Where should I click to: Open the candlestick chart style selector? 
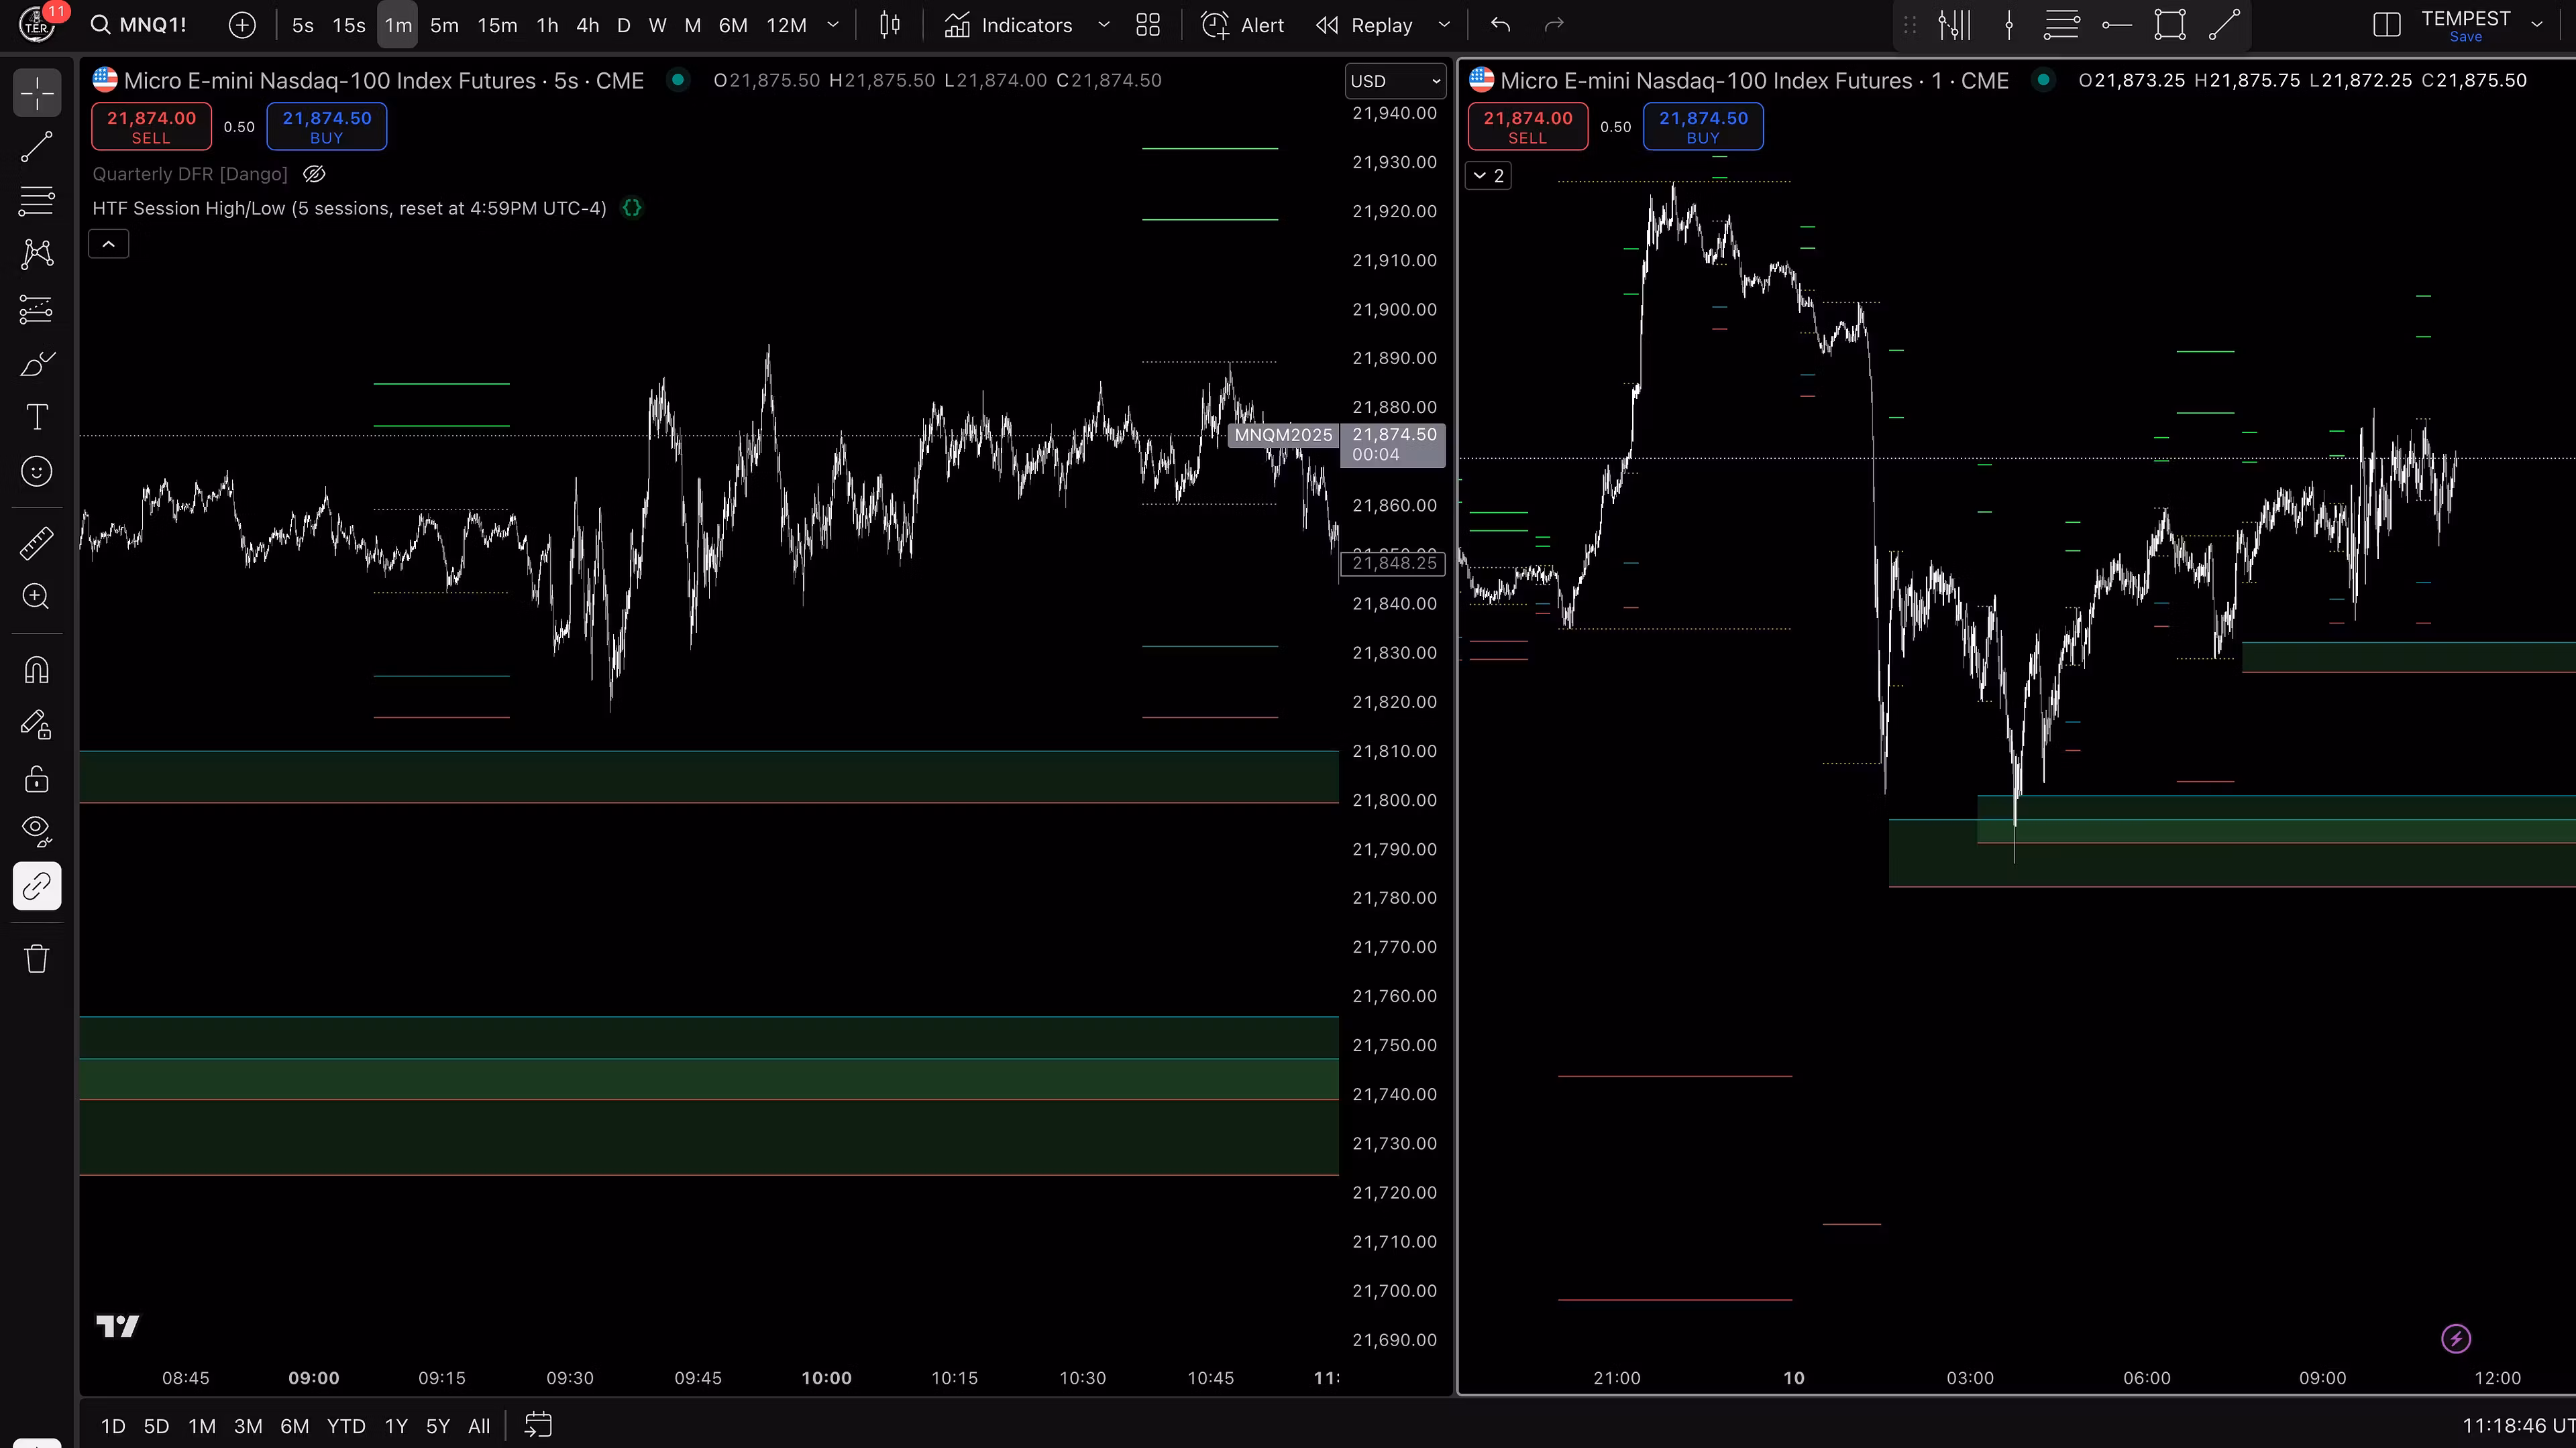point(889,25)
